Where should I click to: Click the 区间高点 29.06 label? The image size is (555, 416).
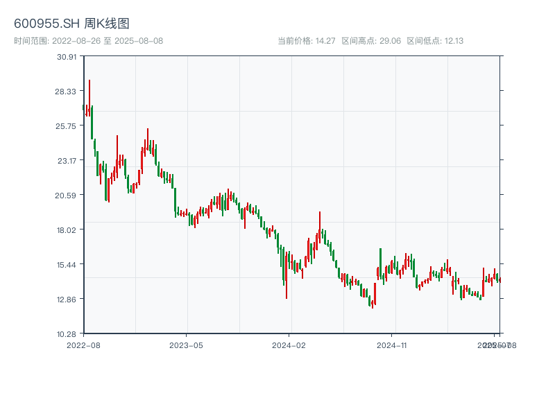click(x=371, y=41)
